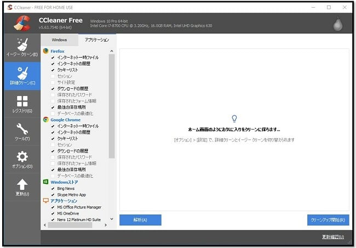
Task: Click the Firefox group header
Action: coord(58,51)
